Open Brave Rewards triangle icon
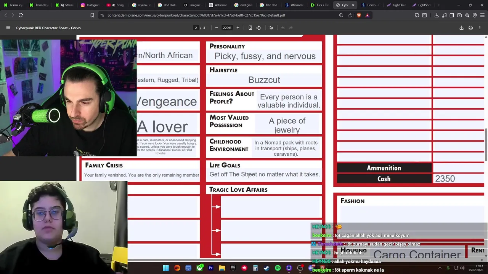The width and height of the screenshot is (488, 274). (x=367, y=15)
